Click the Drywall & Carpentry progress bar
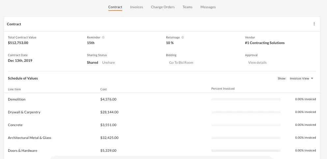 click(x=246, y=112)
